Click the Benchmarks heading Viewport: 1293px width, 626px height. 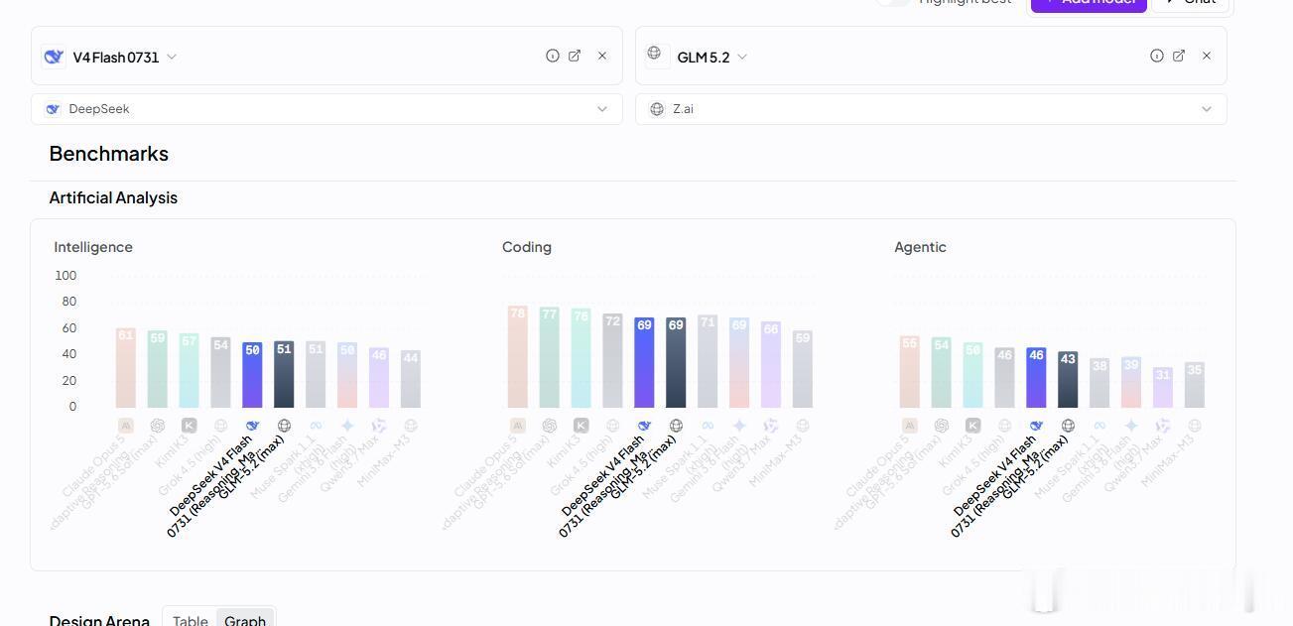pos(109,154)
